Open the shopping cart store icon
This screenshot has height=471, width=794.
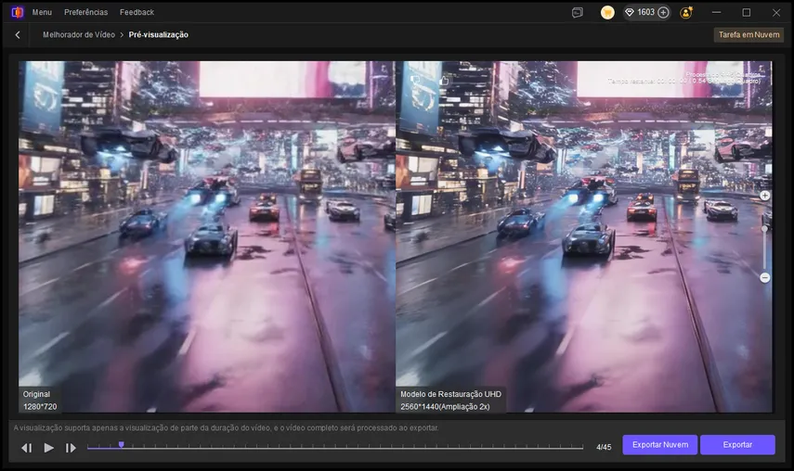click(x=607, y=13)
